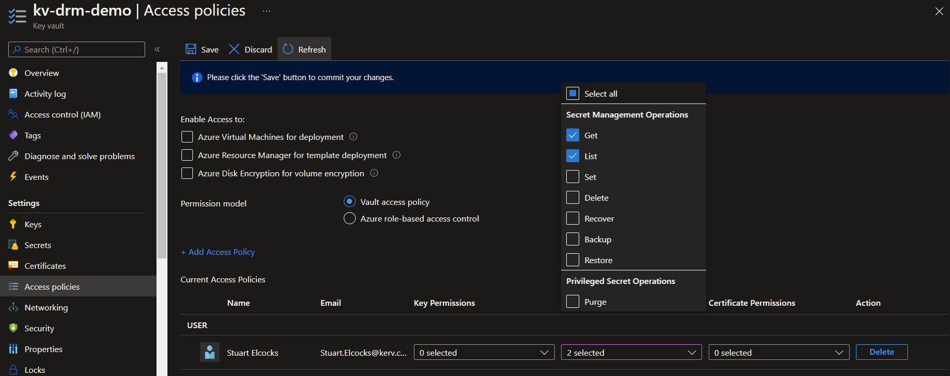Click the Properties icon
950x376 pixels.
click(x=14, y=349)
